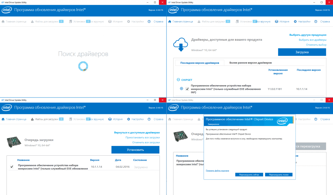Click download tray icon in top-right window
The image size is (333, 195).
pyautogui.click(x=199, y=21)
